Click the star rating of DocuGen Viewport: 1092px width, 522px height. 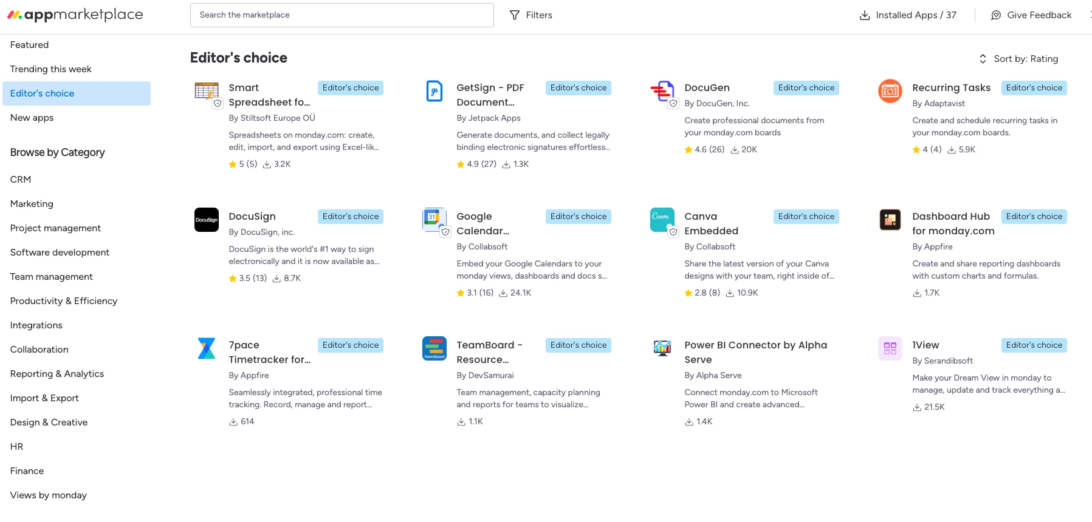pos(704,149)
